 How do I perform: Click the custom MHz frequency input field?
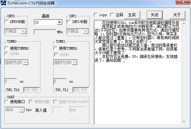click(45, 32)
